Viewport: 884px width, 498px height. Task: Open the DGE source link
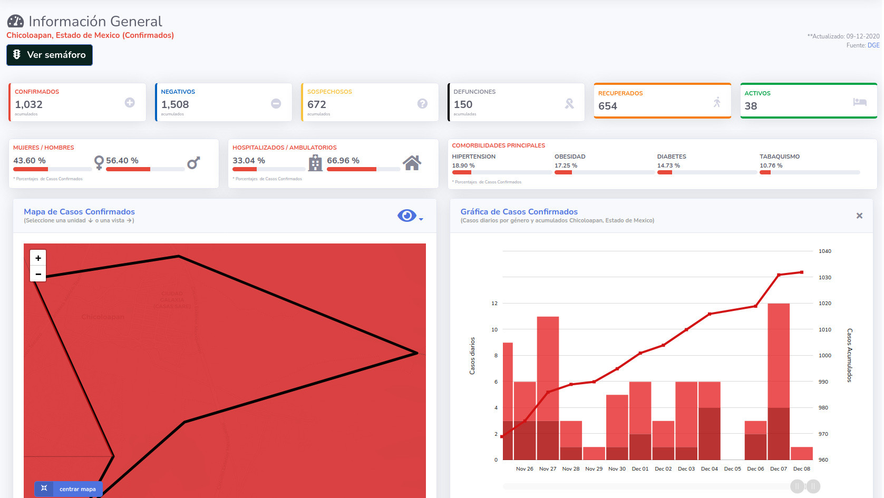873,45
